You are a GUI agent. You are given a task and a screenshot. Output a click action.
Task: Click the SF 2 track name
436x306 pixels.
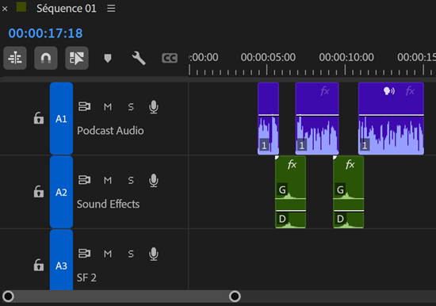pyautogui.click(x=86, y=277)
